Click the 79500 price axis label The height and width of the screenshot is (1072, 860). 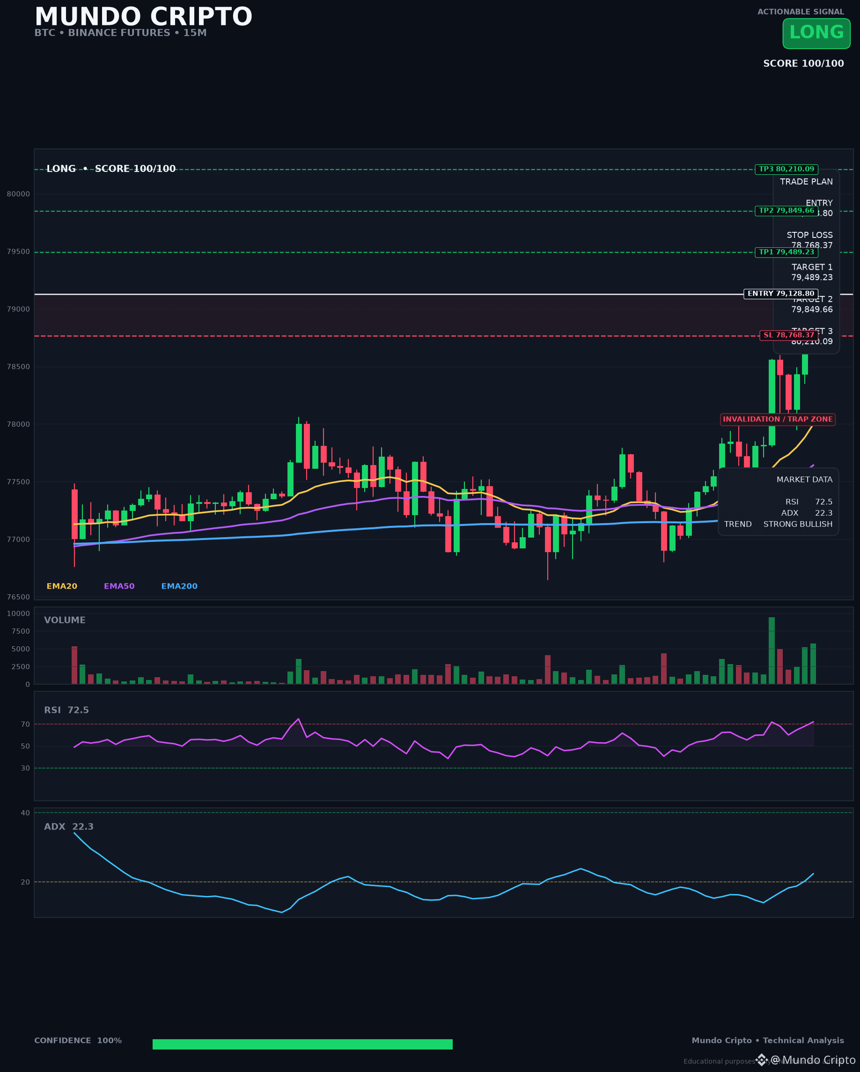(18, 251)
